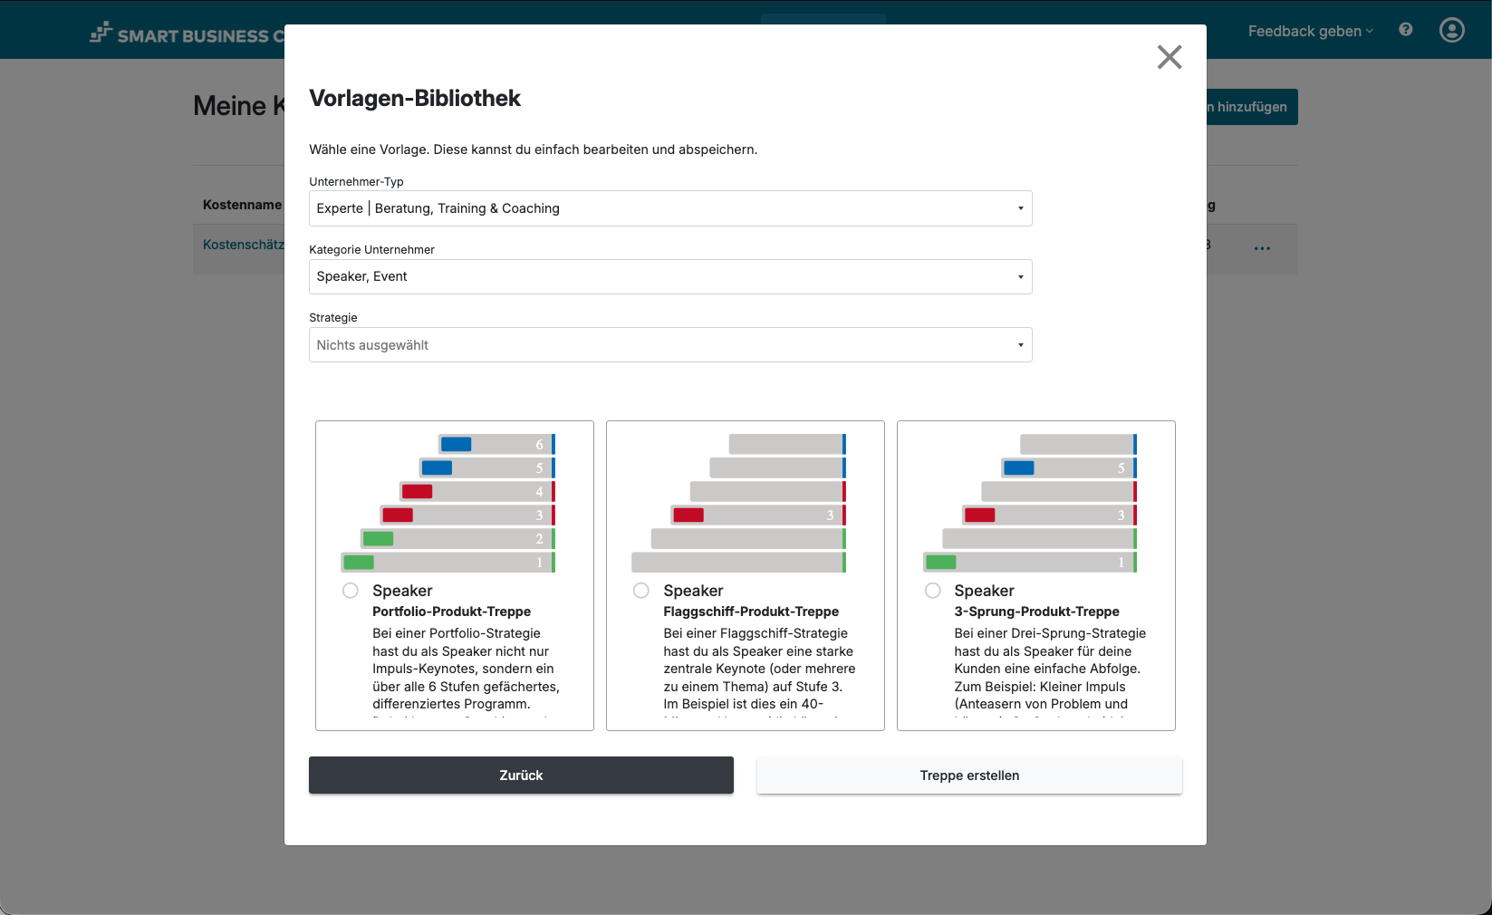Click the Zurück button
The height and width of the screenshot is (915, 1492).
coord(521,775)
